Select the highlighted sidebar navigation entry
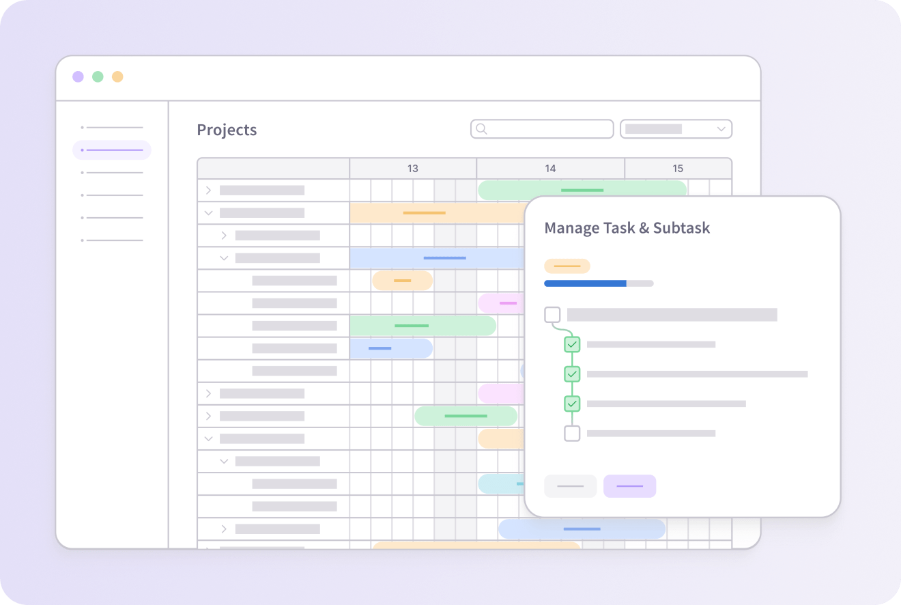 point(111,150)
